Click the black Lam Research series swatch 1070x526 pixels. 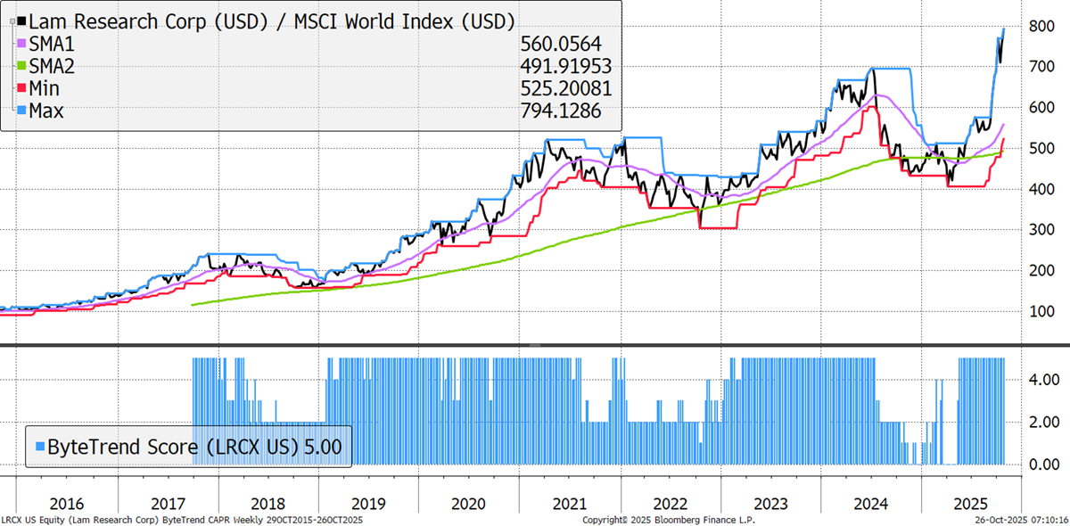tap(23, 20)
